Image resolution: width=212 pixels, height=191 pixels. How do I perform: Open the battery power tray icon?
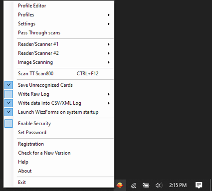point(146,185)
